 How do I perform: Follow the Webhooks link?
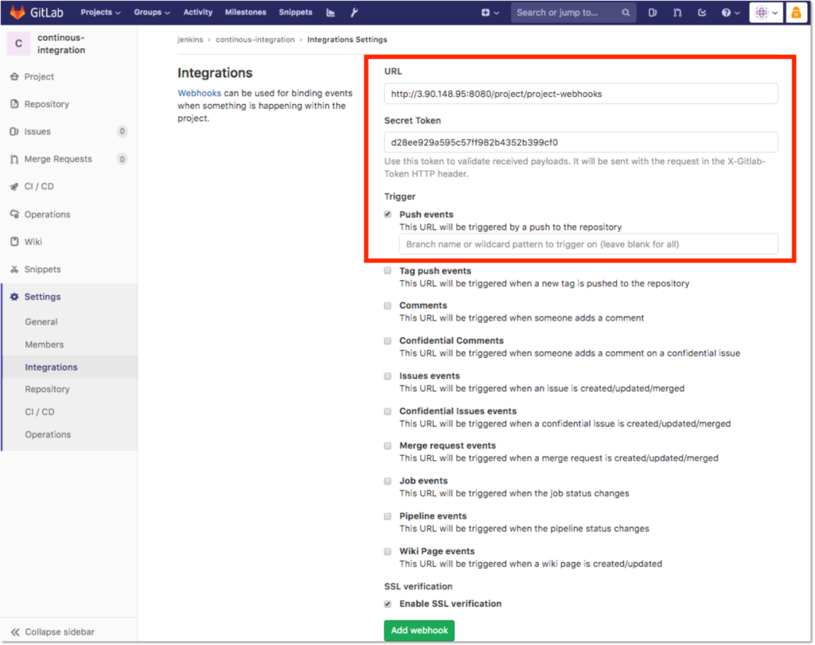tap(199, 93)
